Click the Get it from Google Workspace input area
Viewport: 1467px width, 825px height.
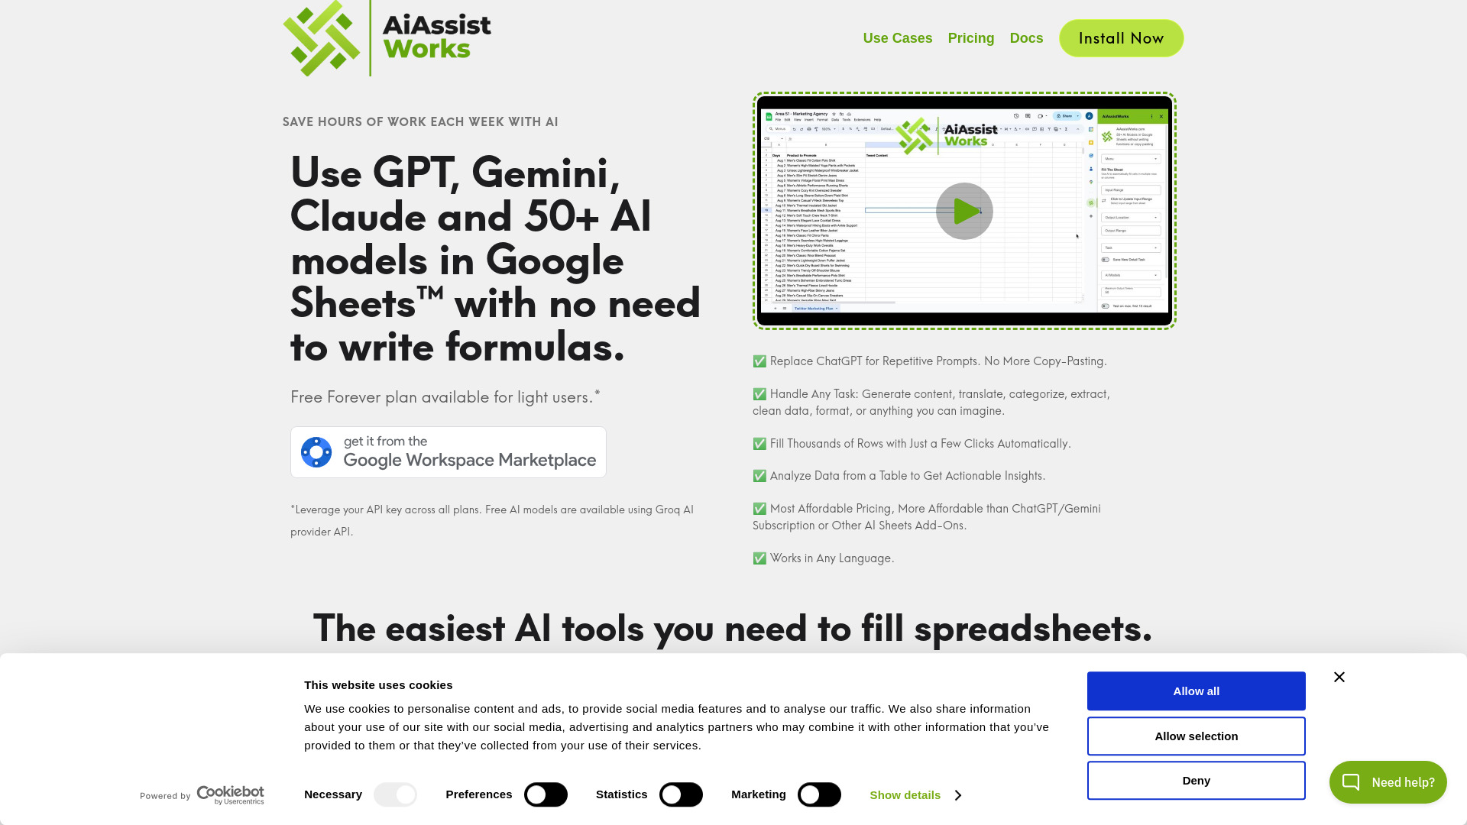[x=449, y=451]
